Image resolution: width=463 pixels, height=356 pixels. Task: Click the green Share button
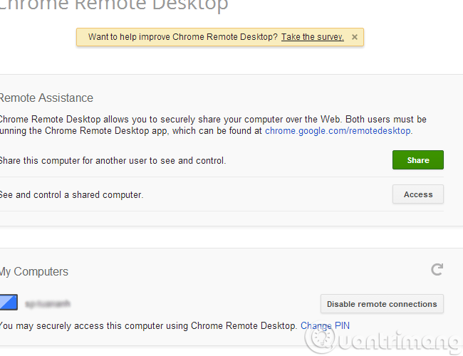coord(418,160)
